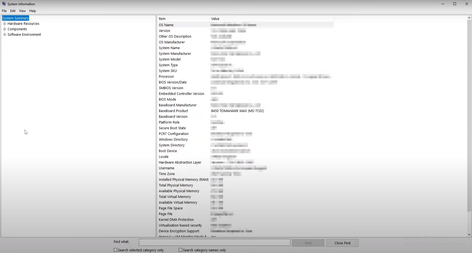The width and height of the screenshot is (472, 253).
Task: Focus the Find what input field
Action: [214, 242]
